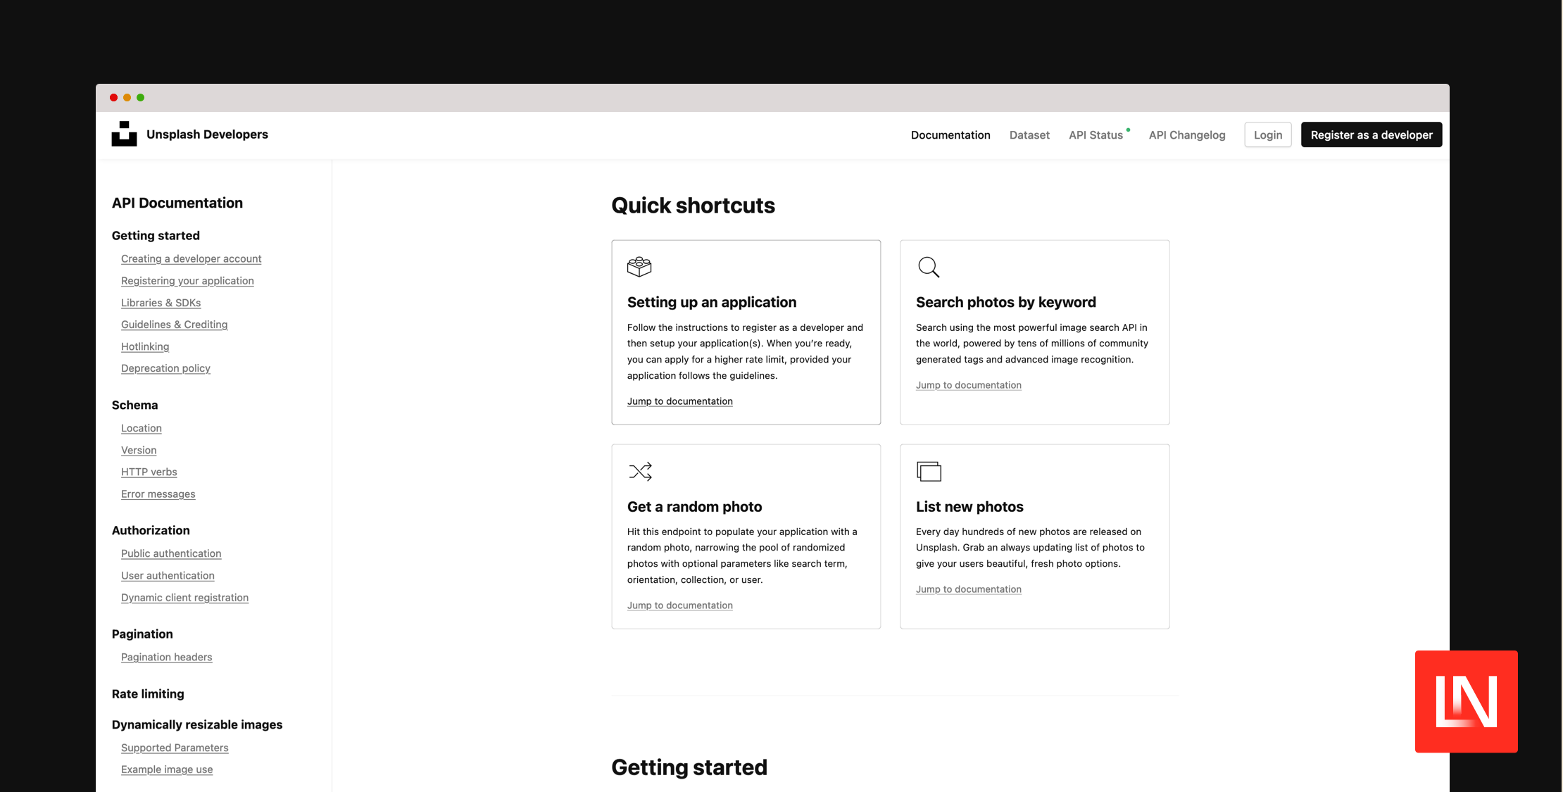Click the Get a random photo shuffle icon

click(639, 471)
